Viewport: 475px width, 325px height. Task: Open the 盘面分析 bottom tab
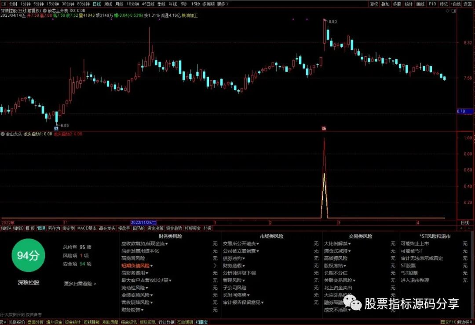36,322
